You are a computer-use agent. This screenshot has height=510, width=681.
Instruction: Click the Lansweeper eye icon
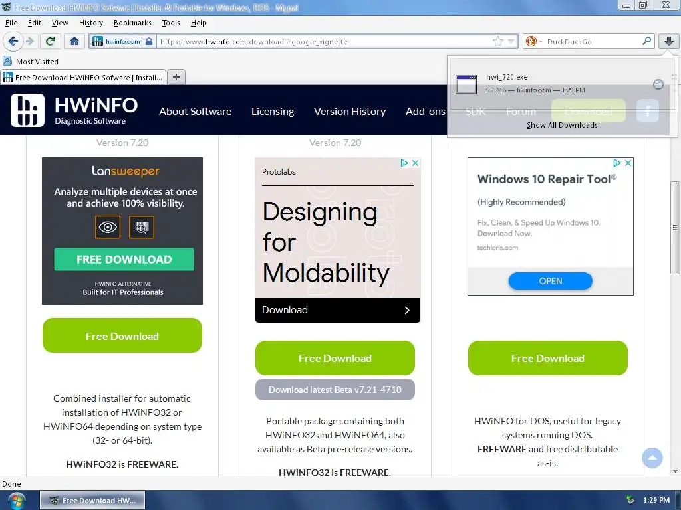point(108,227)
